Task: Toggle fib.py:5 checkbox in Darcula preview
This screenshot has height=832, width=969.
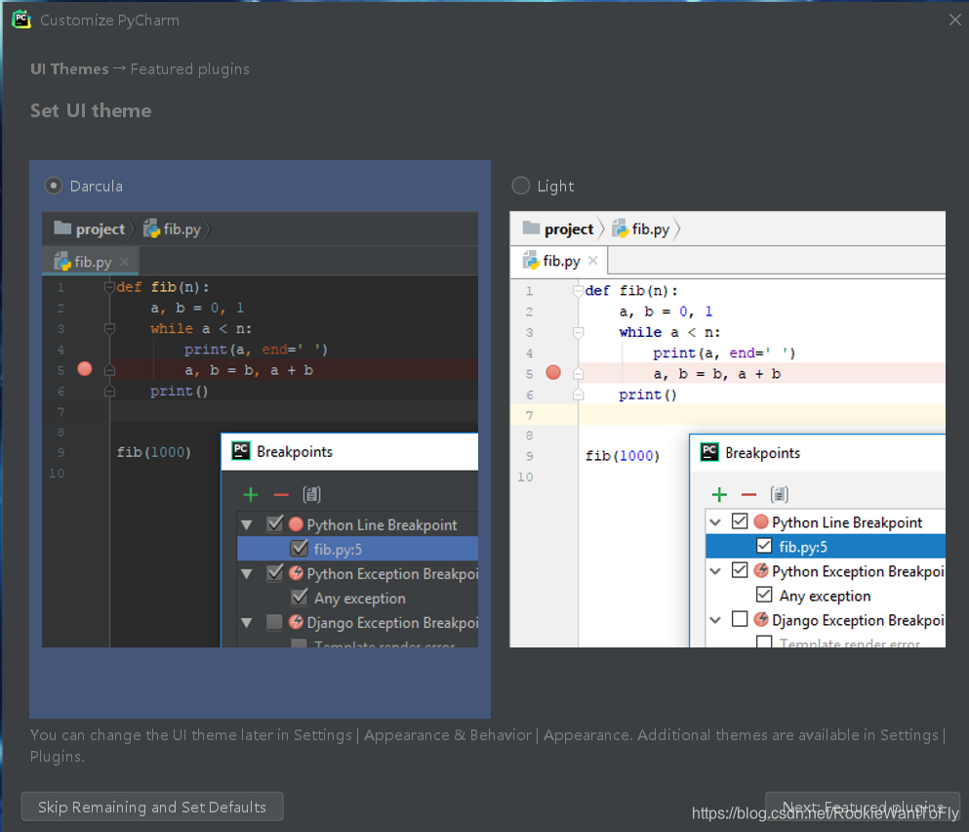Action: pos(300,548)
